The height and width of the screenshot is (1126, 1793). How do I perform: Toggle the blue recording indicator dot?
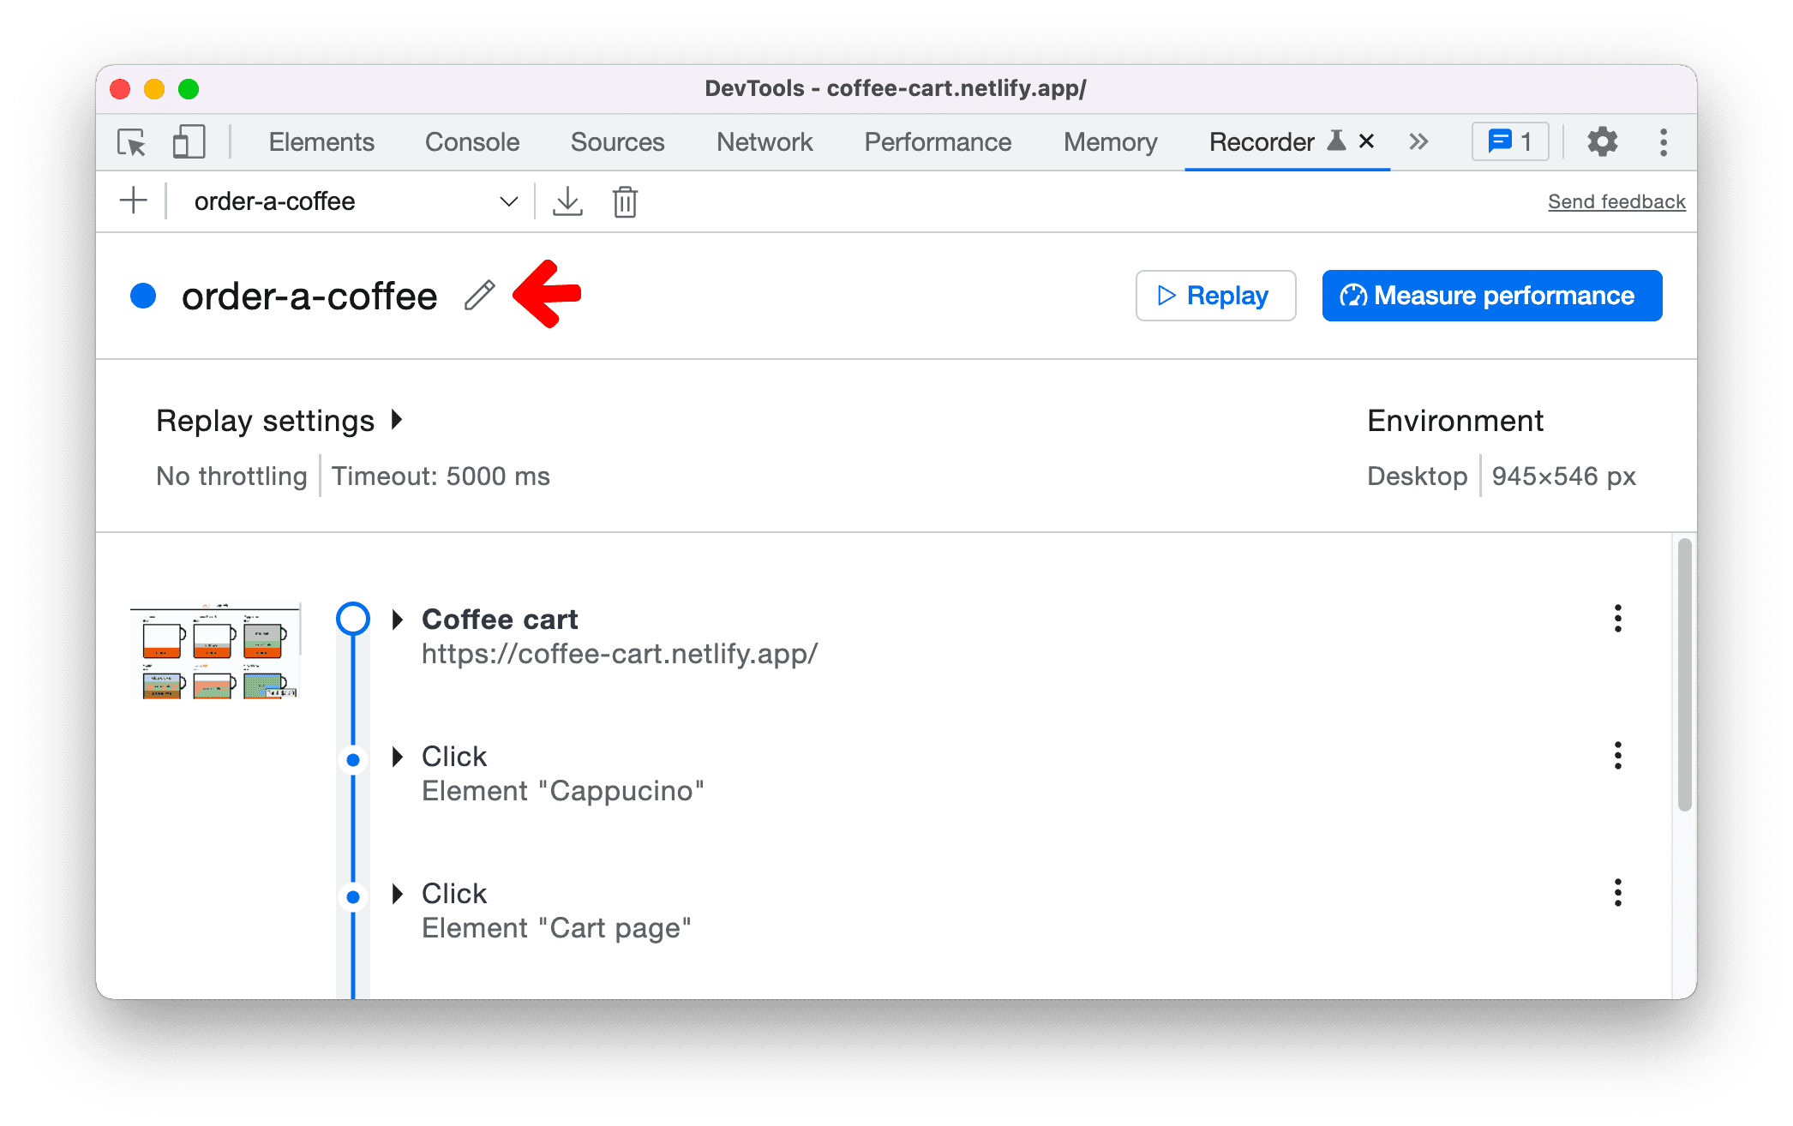click(147, 293)
